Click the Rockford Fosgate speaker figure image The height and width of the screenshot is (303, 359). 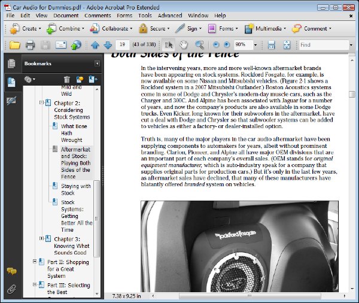(x=239, y=246)
